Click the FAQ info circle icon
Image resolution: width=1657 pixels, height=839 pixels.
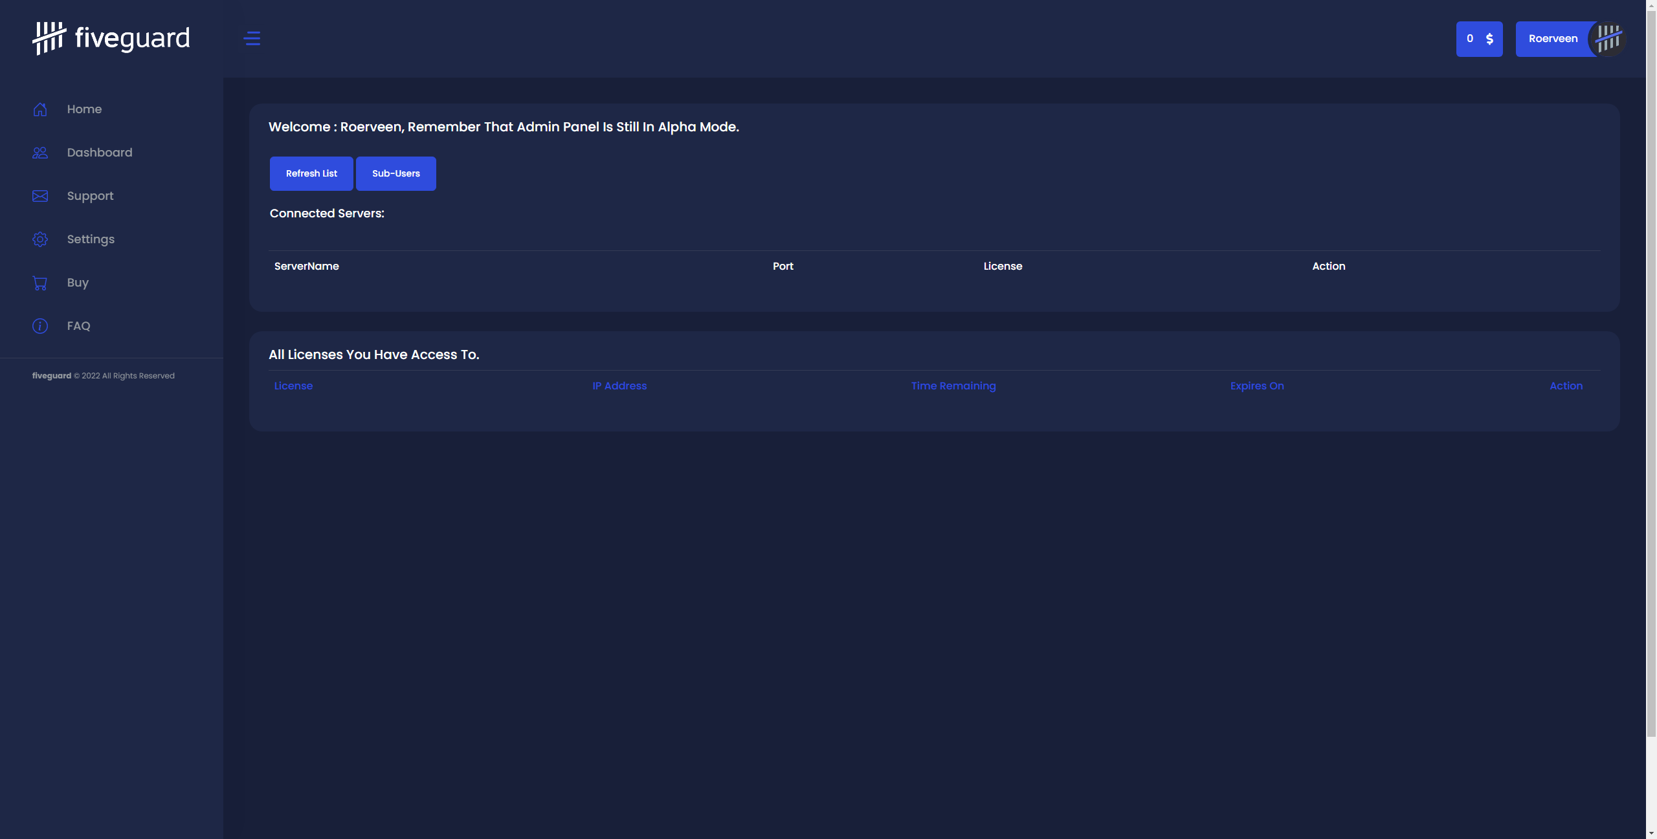(x=40, y=326)
